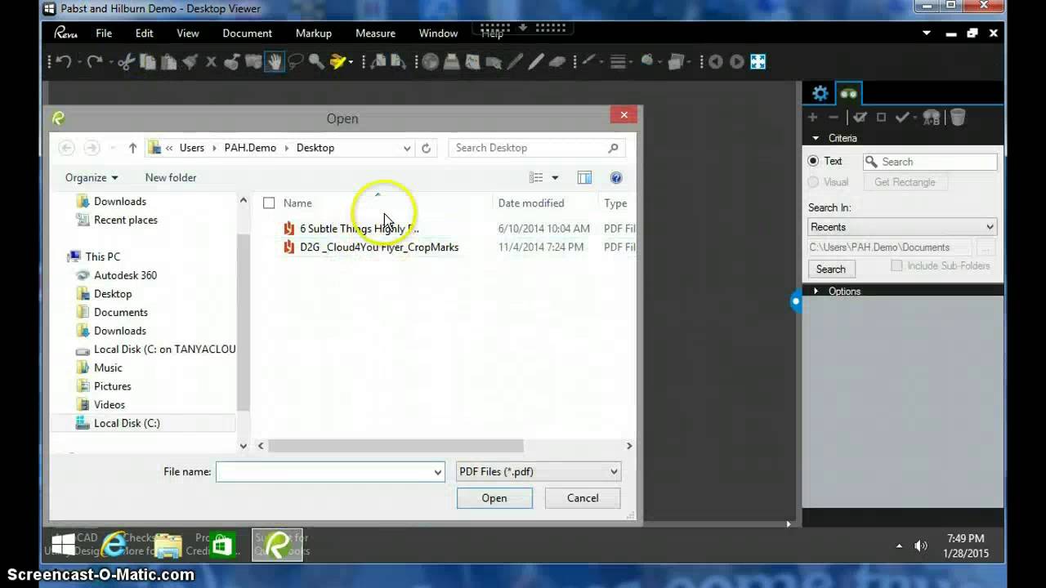The height and width of the screenshot is (588, 1046).
Task: Click the A-B binoculars icon in Search panel
Action: [x=931, y=118]
